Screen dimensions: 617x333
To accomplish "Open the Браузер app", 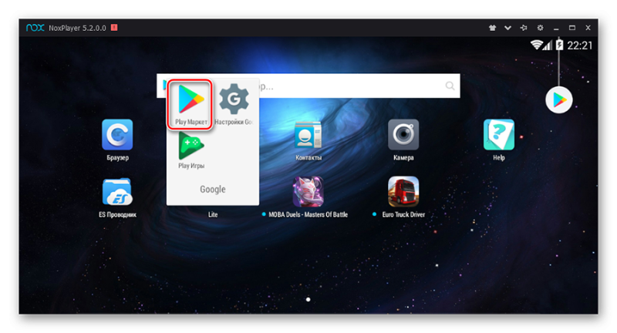I will [117, 134].
